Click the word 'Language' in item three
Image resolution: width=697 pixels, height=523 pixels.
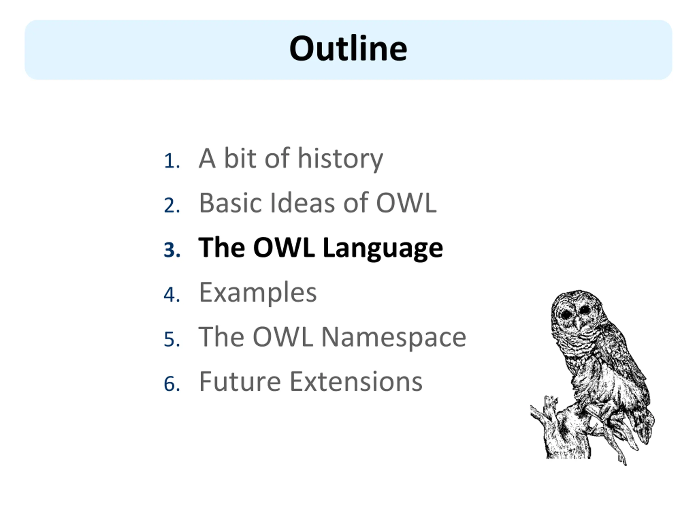pos(383,248)
